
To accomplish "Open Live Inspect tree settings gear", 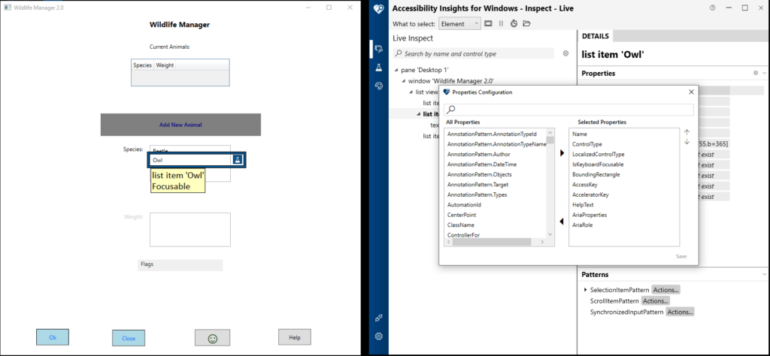I will click(x=565, y=53).
